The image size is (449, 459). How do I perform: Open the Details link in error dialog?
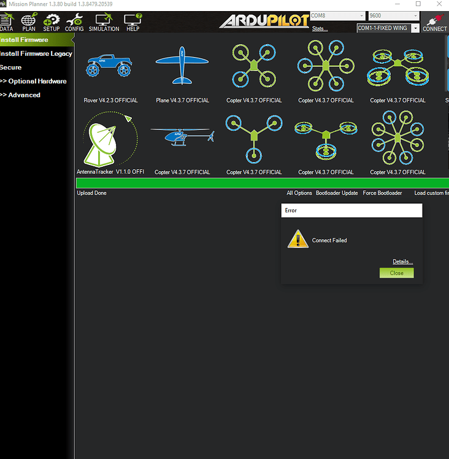(402, 262)
